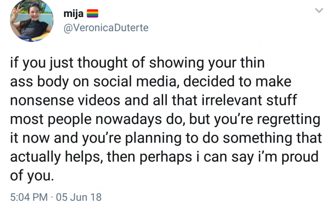This screenshot has width=333, height=206.
Task: Click the line beginning 'ass body on social'
Action: click(x=151, y=82)
